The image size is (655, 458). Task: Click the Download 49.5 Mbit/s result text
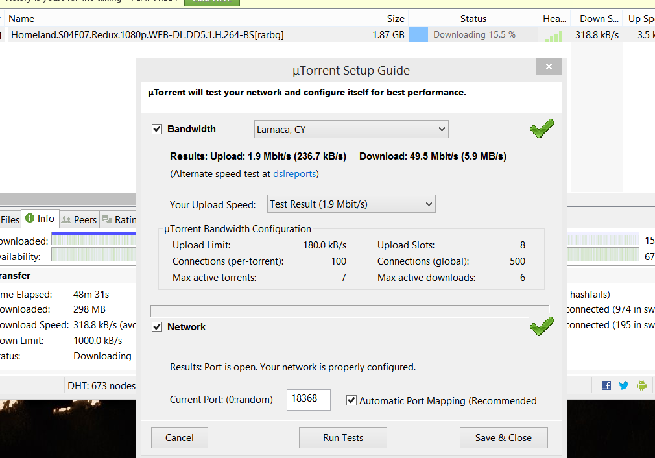[x=433, y=156]
